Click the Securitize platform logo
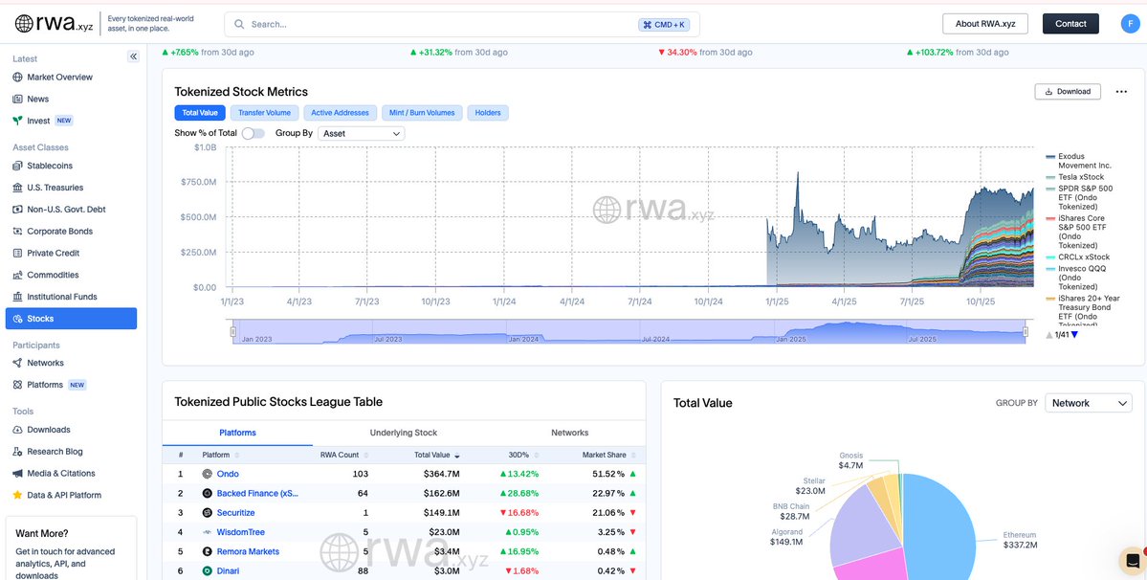Image resolution: width=1147 pixels, height=580 pixels. 207,513
